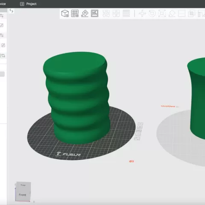The image size is (205, 205).
Task: Open the Variable layer height tool
Action: click(x=126, y=14)
